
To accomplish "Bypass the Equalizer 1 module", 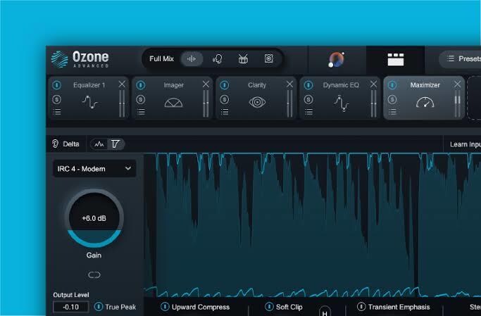I will [x=56, y=85].
